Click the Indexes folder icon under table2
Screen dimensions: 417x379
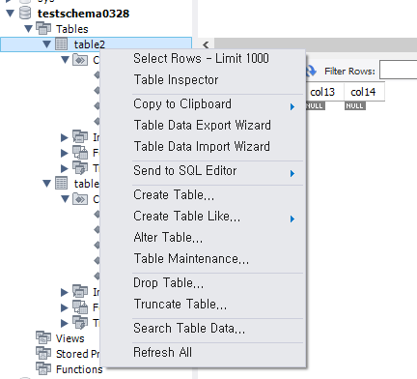click(80, 137)
